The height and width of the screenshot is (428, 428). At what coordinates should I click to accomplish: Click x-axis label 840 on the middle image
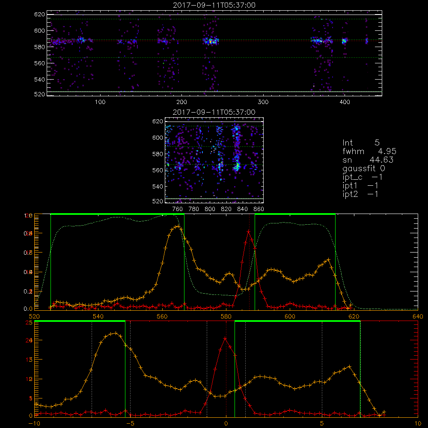coord(242,209)
